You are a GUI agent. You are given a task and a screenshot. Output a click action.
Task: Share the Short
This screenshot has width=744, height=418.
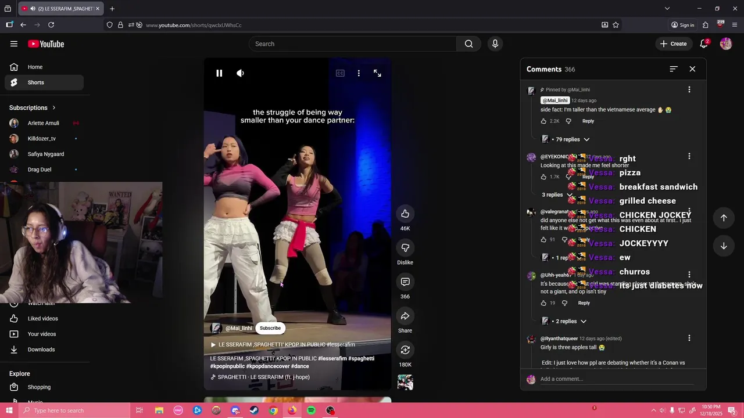405,316
